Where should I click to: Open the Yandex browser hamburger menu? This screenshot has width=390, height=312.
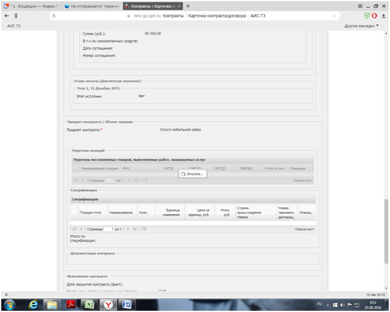click(x=360, y=6)
